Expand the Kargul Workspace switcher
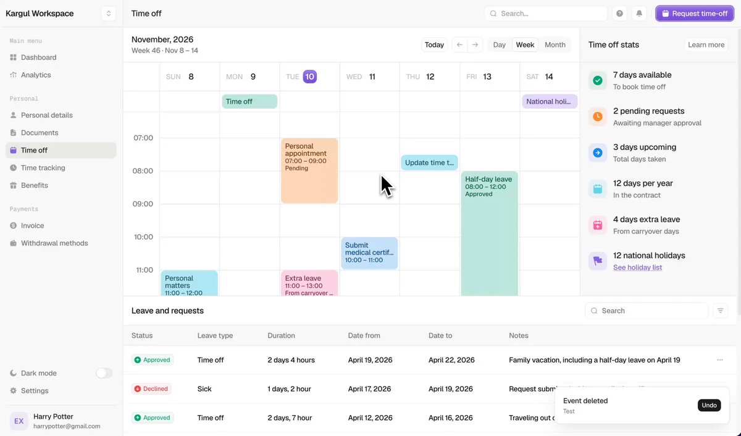 click(x=109, y=14)
